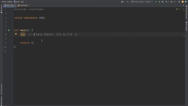Click the highlighted int keyword on line 7
188x106 pixels.
23,34
